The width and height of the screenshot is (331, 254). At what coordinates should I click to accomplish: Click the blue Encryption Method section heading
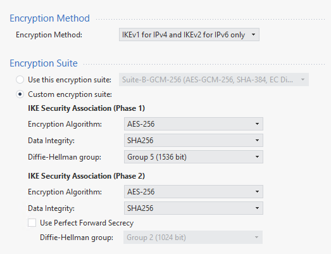click(49, 18)
